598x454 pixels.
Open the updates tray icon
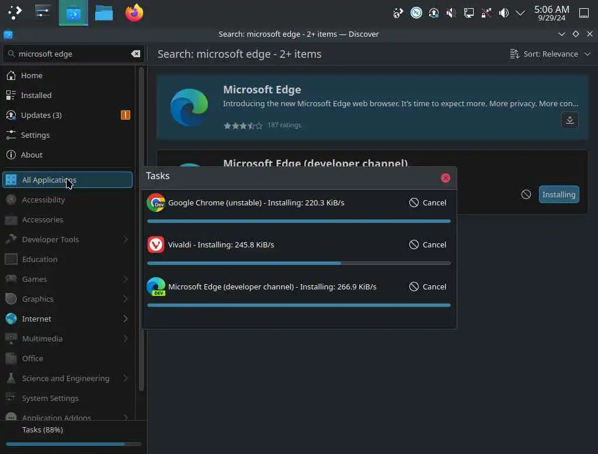tap(434, 13)
